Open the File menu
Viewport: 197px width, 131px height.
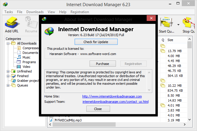[20, 12]
